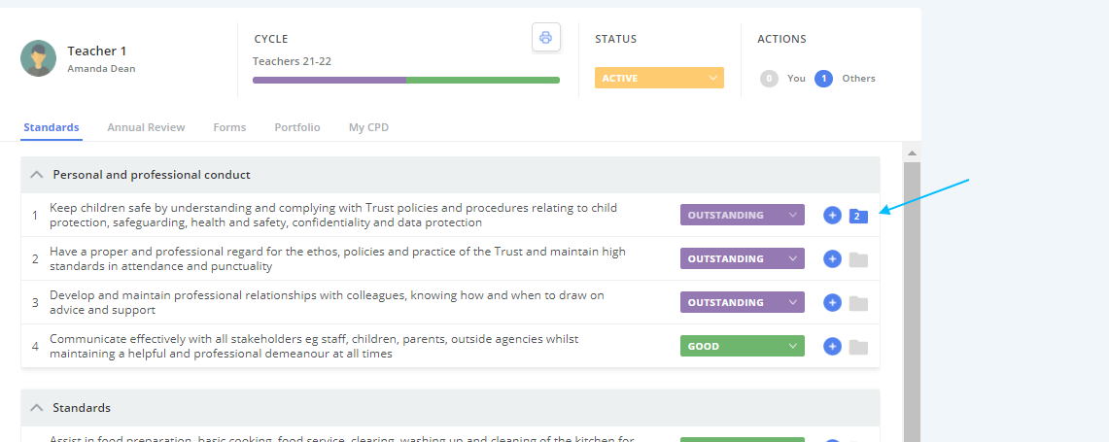The width and height of the screenshot is (1109, 442).
Task: Click the Teacher 1 name
Action: (97, 51)
